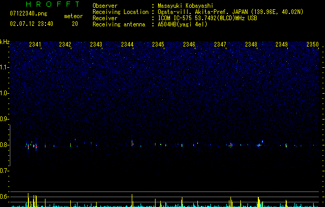Click the 'Receiving Location' label
Viewport: 325px width, 207px height.
(x=120, y=12)
